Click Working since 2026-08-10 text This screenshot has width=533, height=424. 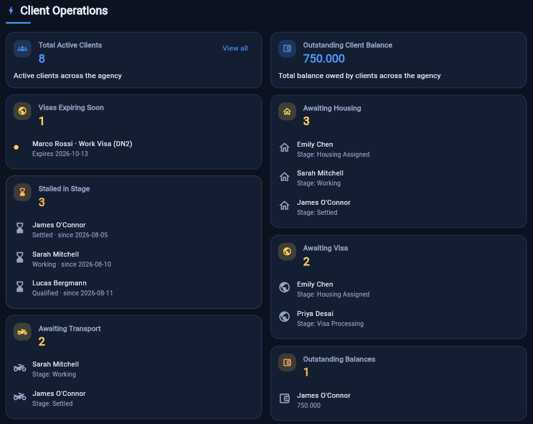tap(72, 264)
